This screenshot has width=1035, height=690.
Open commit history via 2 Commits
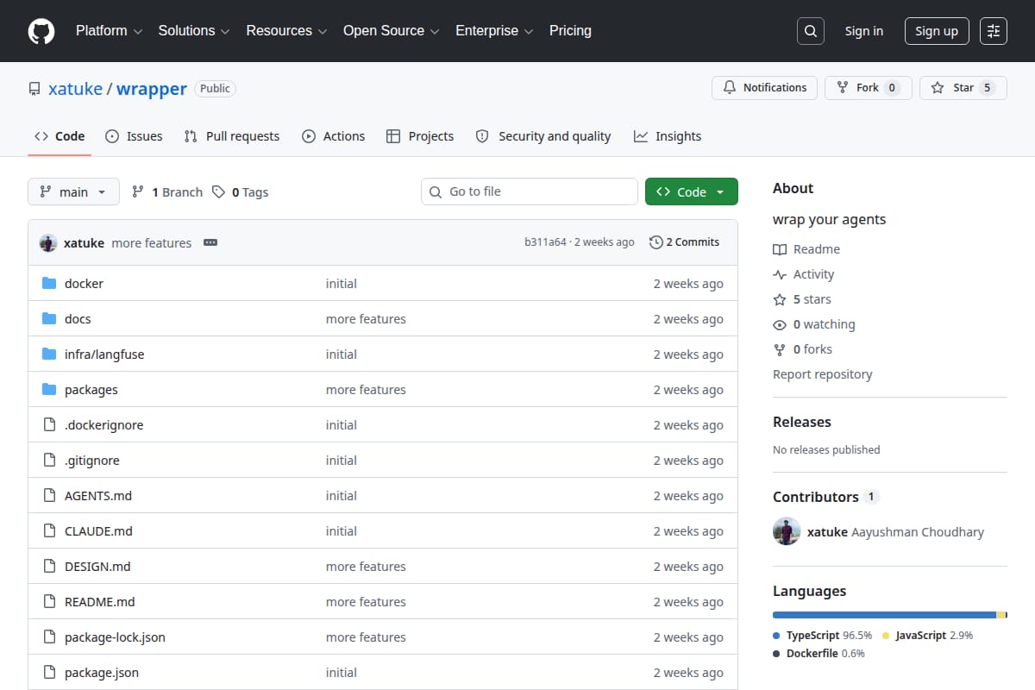(684, 242)
